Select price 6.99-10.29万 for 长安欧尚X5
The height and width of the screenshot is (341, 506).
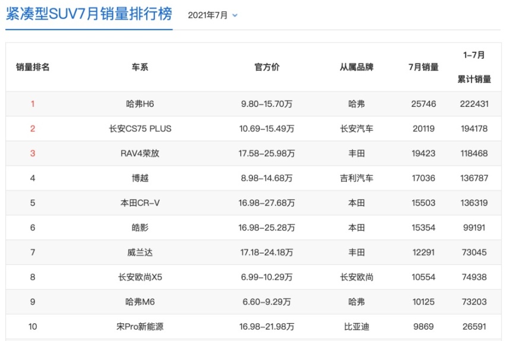pos(267,277)
